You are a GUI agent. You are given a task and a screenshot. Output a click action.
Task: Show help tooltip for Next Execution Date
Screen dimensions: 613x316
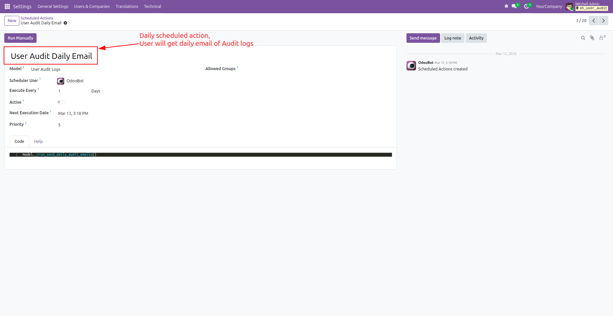[x=50, y=112]
